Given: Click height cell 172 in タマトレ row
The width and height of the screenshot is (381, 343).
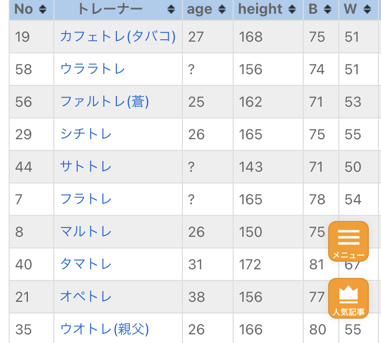Looking at the screenshot, I should (250, 264).
